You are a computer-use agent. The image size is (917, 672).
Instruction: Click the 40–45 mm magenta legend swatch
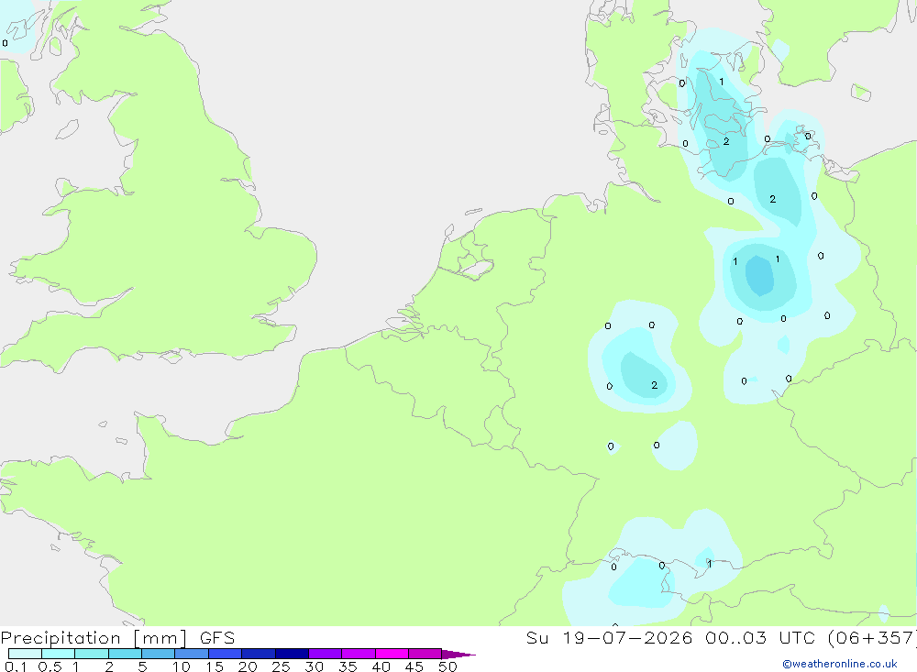[392, 654]
